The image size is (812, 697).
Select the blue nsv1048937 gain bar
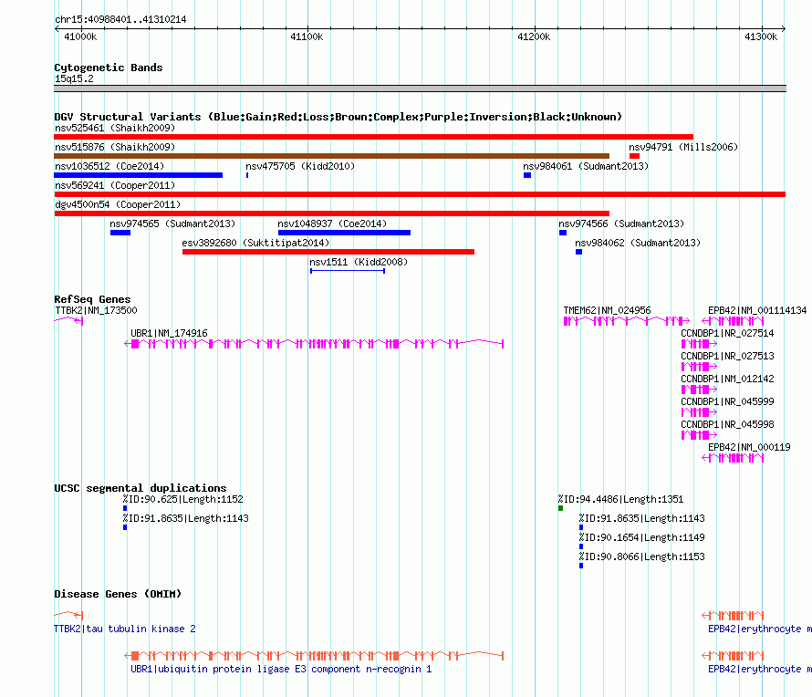[x=344, y=233]
